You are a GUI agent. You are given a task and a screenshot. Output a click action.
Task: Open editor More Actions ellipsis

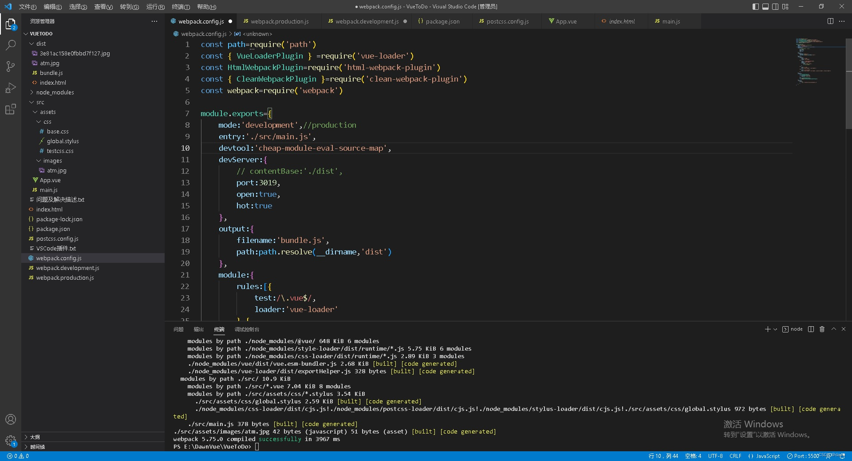click(842, 21)
